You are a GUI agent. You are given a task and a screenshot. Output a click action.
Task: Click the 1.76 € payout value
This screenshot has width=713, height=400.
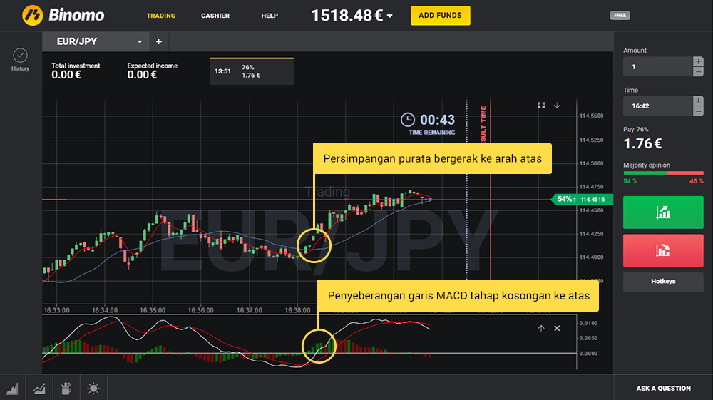tap(642, 143)
